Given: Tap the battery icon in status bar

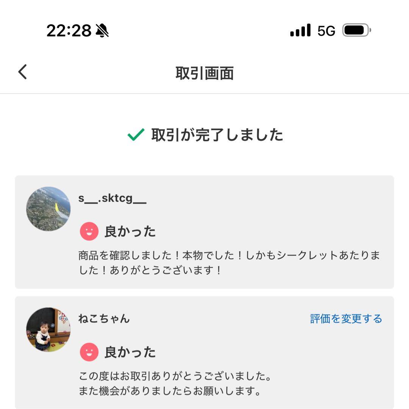Looking at the screenshot, I should [356, 30].
